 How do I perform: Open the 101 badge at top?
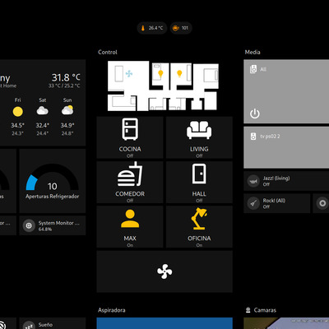tap(181, 28)
